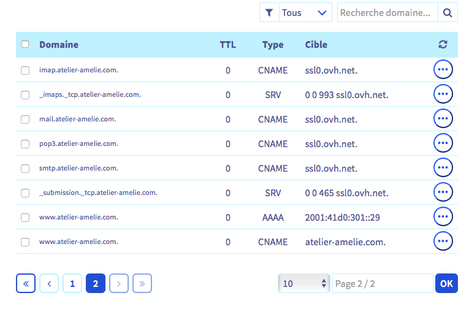Click the Page 2 / 2 input field
469x309 pixels.
(382, 283)
